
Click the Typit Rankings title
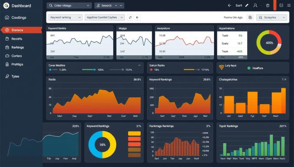[228, 126]
